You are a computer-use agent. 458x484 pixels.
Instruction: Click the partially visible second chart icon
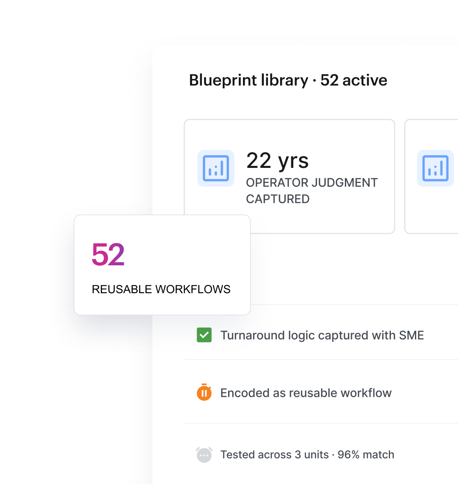click(435, 168)
